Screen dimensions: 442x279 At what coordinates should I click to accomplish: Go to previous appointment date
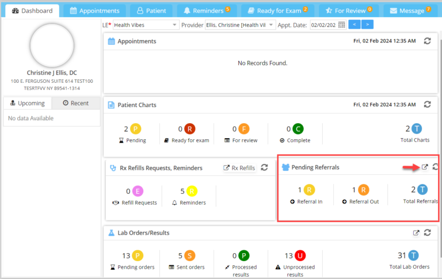click(x=355, y=25)
